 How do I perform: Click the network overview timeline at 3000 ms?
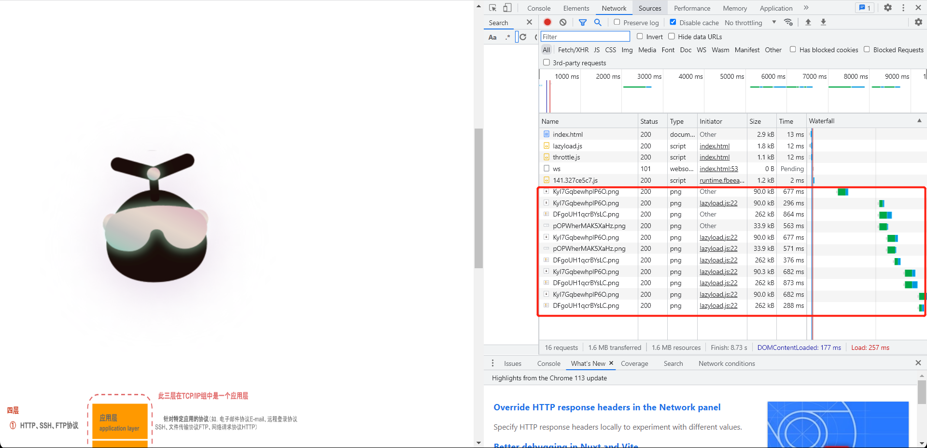coord(649,76)
